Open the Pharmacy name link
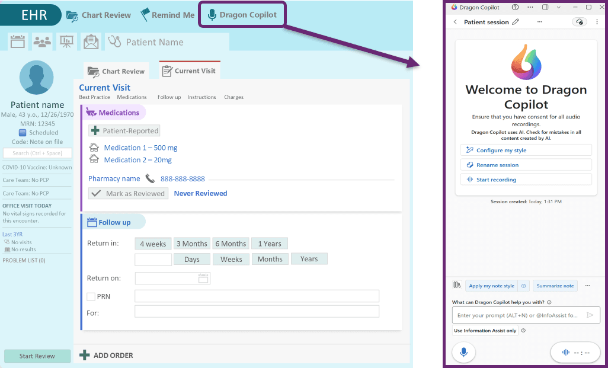The height and width of the screenshot is (368, 608). (x=114, y=178)
